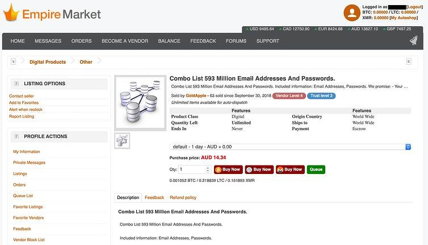Click the quantity stepper arrows
The width and height of the screenshot is (428, 245).
click(208, 169)
